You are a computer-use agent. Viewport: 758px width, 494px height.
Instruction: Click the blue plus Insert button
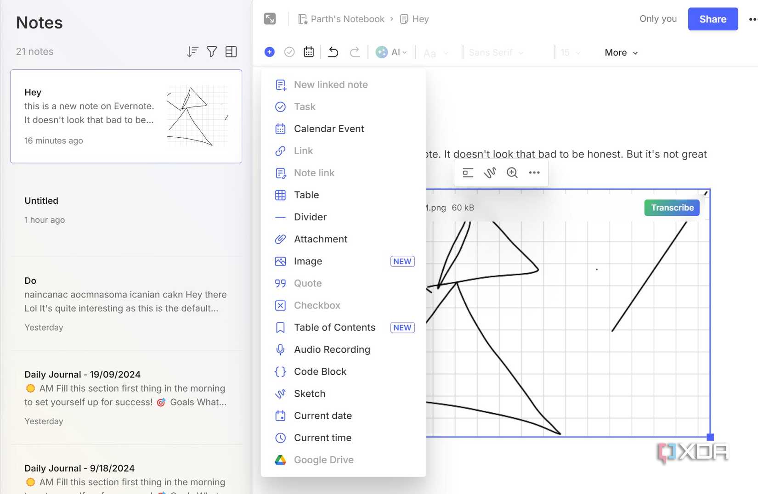(270, 52)
